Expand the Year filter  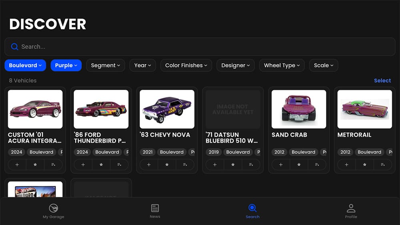(143, 65)
